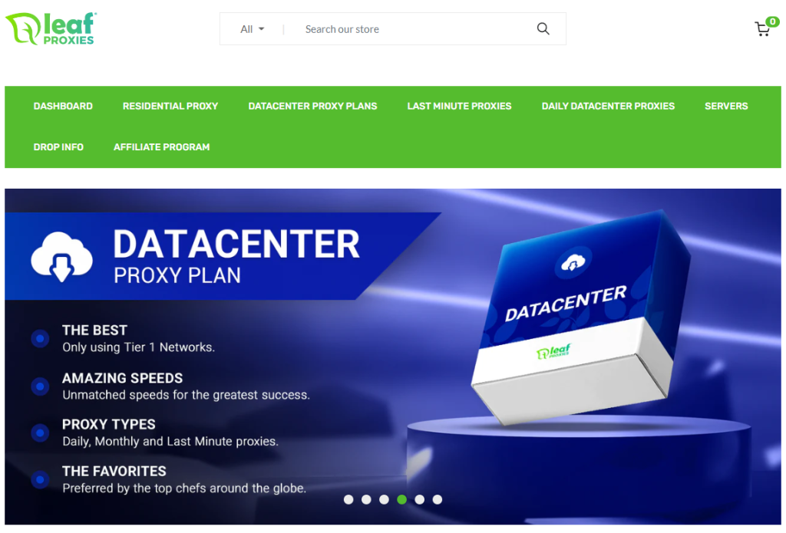
Task: Expand the All category dropdown
Action: coord(252,29)
